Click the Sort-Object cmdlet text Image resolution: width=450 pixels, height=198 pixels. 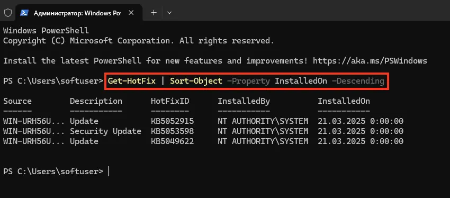coord(196,81)
